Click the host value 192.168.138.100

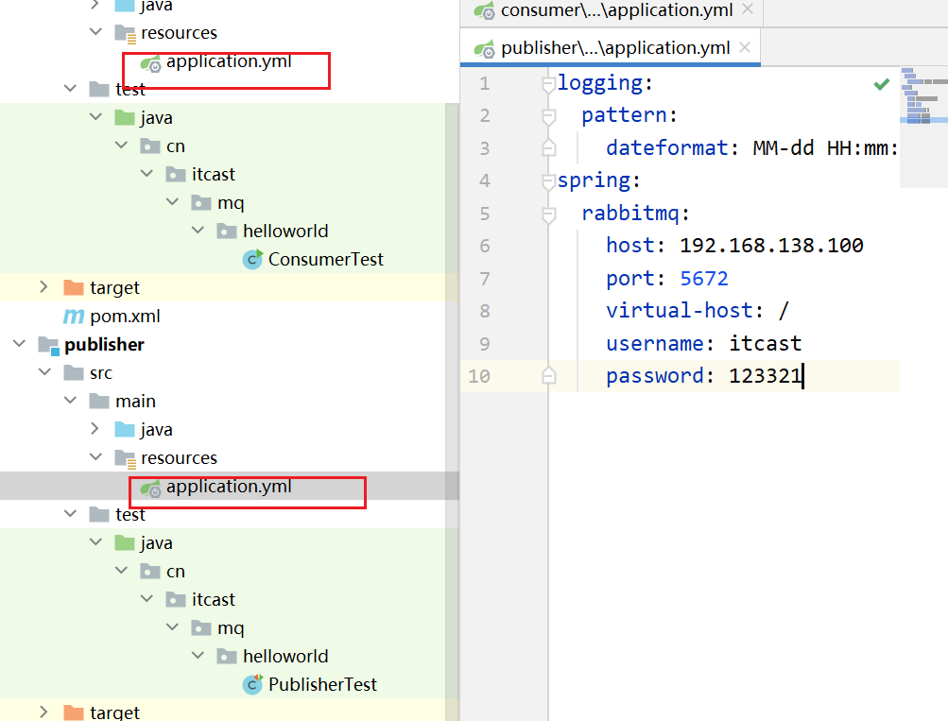click(x=771, y=246)
